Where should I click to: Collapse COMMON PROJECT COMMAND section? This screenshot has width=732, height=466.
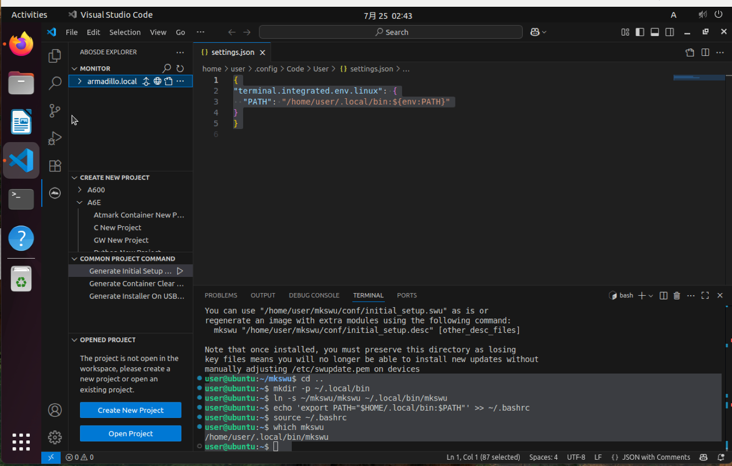tap(75, 259)
